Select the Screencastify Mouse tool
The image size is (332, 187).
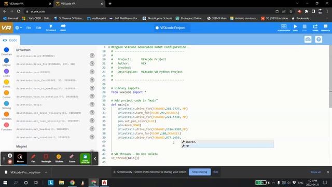pyautogui.click(x=20, y=158)
